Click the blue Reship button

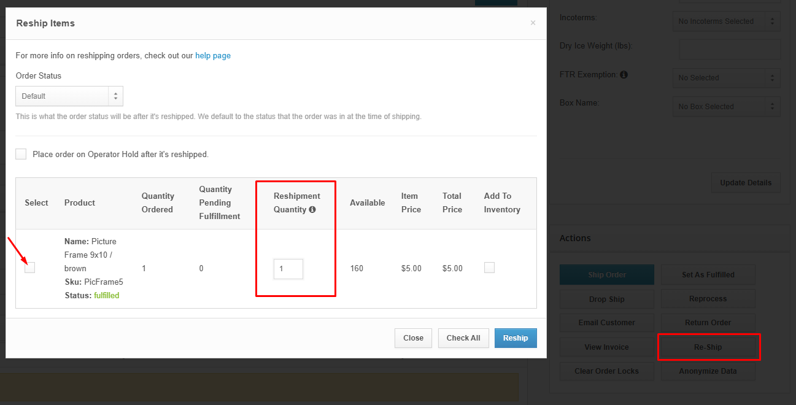516,338
